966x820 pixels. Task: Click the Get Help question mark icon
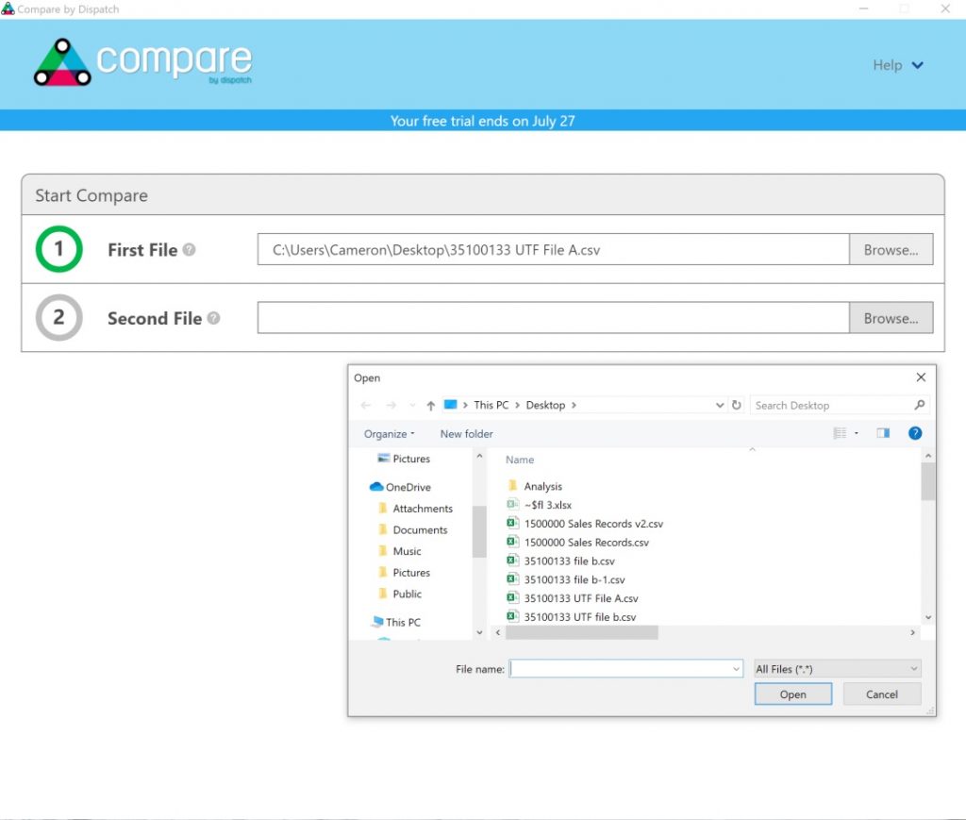click(913, 433)
